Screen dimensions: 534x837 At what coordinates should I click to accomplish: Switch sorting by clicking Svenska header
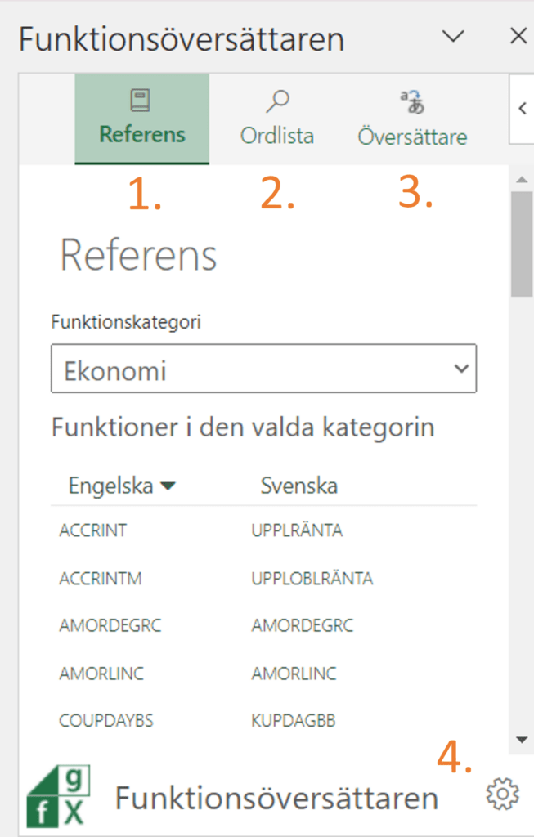[299, 485]
